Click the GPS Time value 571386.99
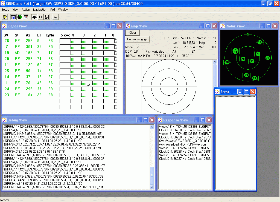The width and height of the screenshot is (280, 202). point(188,38)
